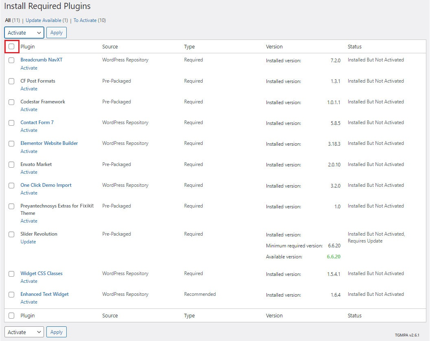Click Elementor installed version 3.18.3
This screenshot has width=430, height=341.
click(334, 144)
